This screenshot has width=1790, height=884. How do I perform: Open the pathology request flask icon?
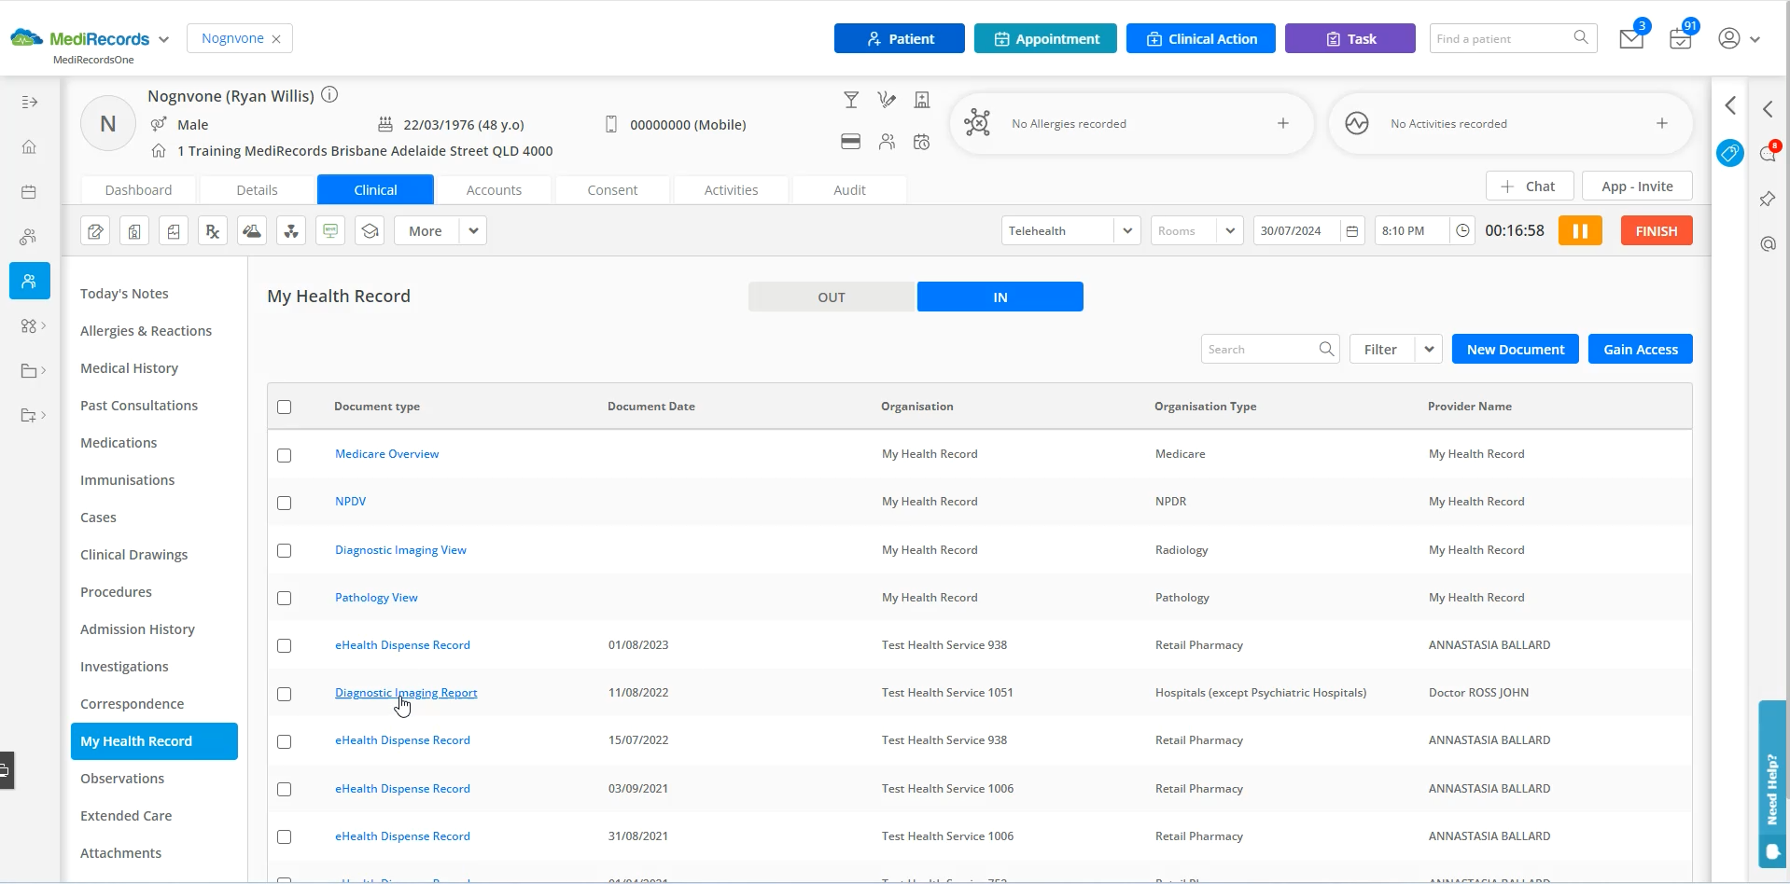pyautogui.click(x=252, y=230)
